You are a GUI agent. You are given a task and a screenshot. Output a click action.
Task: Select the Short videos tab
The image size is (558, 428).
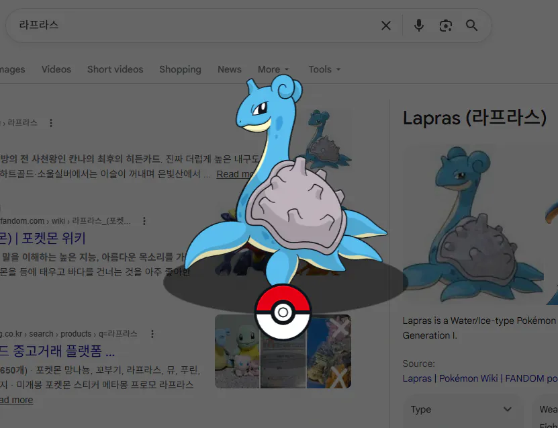[115, 69]
